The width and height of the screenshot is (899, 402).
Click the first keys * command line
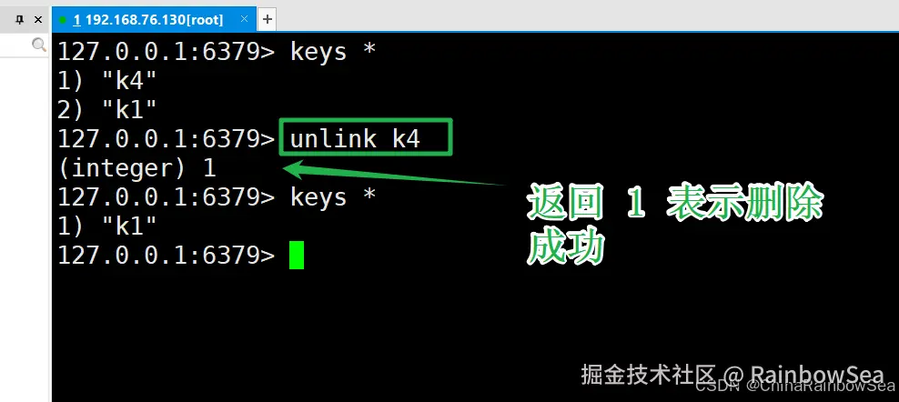217,52
